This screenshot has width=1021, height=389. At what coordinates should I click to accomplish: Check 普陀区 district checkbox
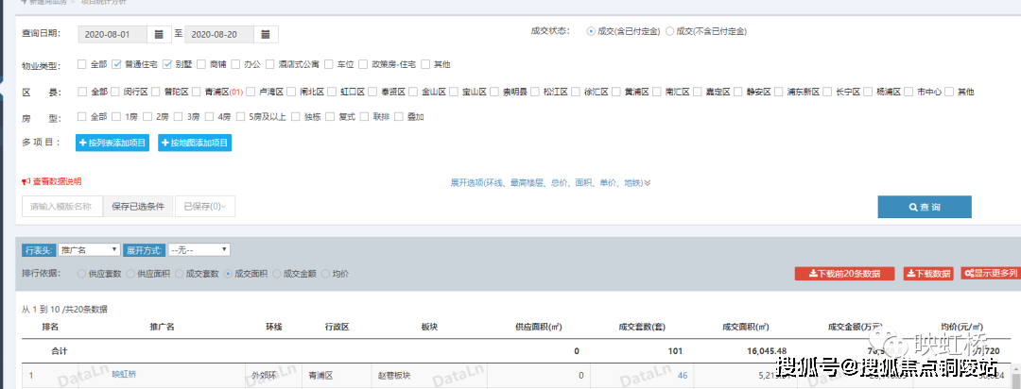pyautogui.click(x=156, y=92)
